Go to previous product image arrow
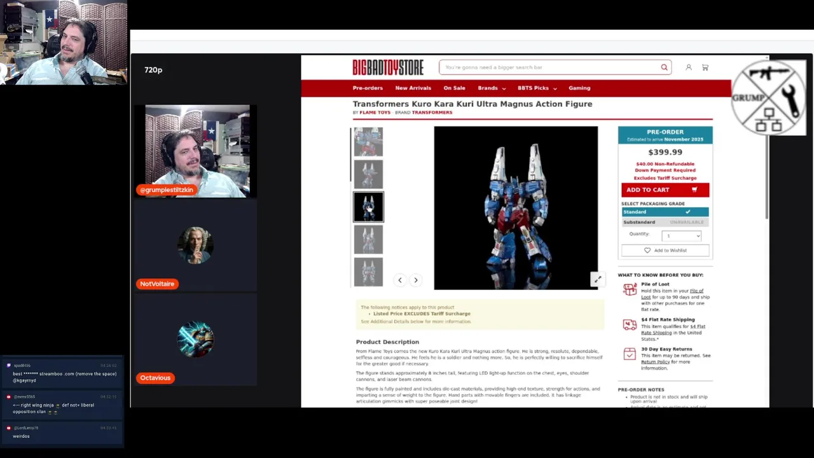The height and width of the screenshot is (458, 814). click(x=400, y=280)
